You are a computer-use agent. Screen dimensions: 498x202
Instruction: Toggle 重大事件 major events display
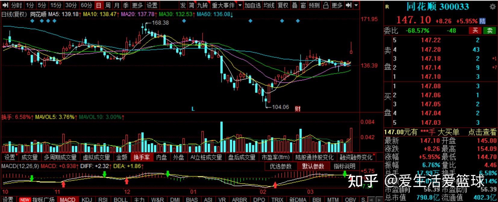tap(223, 5)
